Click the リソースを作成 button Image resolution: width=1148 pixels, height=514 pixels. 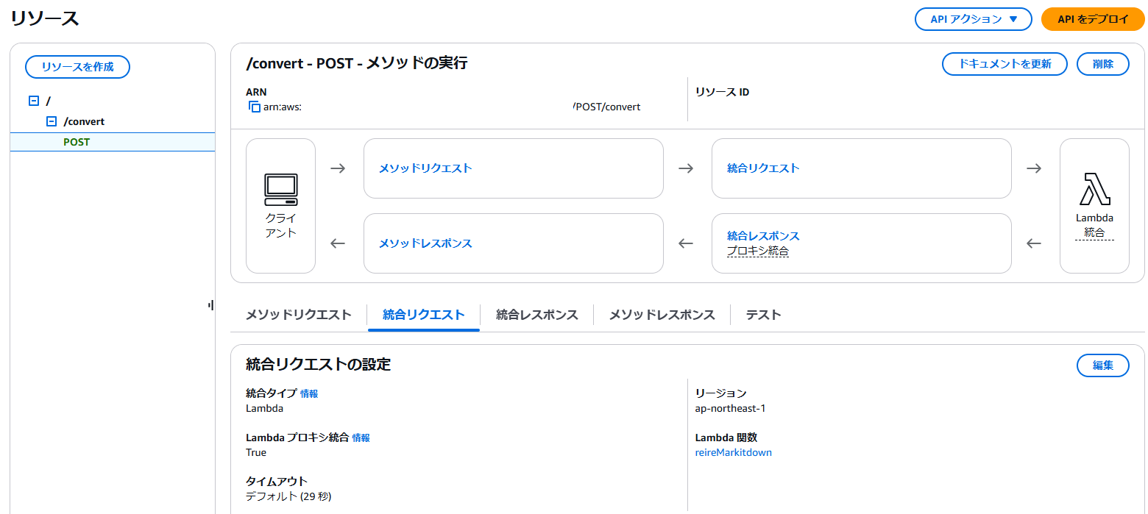pyautogui.click(x=77, y=67)
